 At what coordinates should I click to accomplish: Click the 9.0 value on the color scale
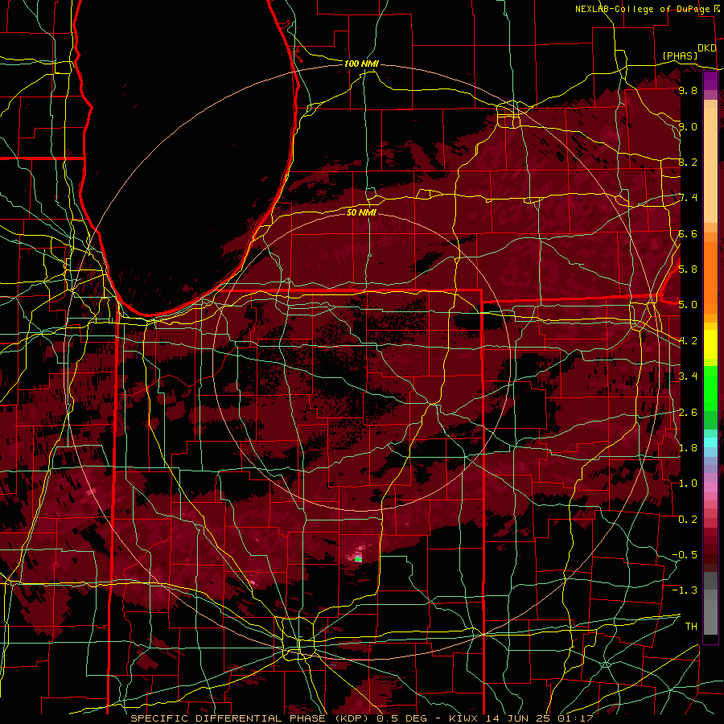click(688, 126)
